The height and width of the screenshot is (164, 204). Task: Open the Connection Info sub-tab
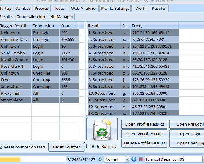pos(32,16)
